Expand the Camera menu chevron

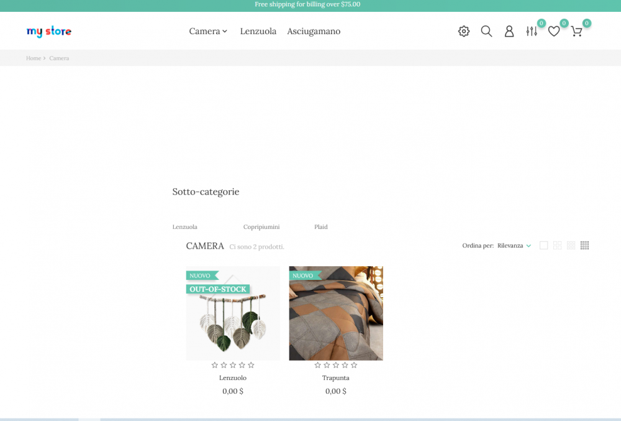225,31
